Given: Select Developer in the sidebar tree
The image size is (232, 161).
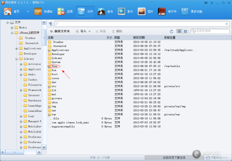Looking at the screenshot, I should [28, 54].
